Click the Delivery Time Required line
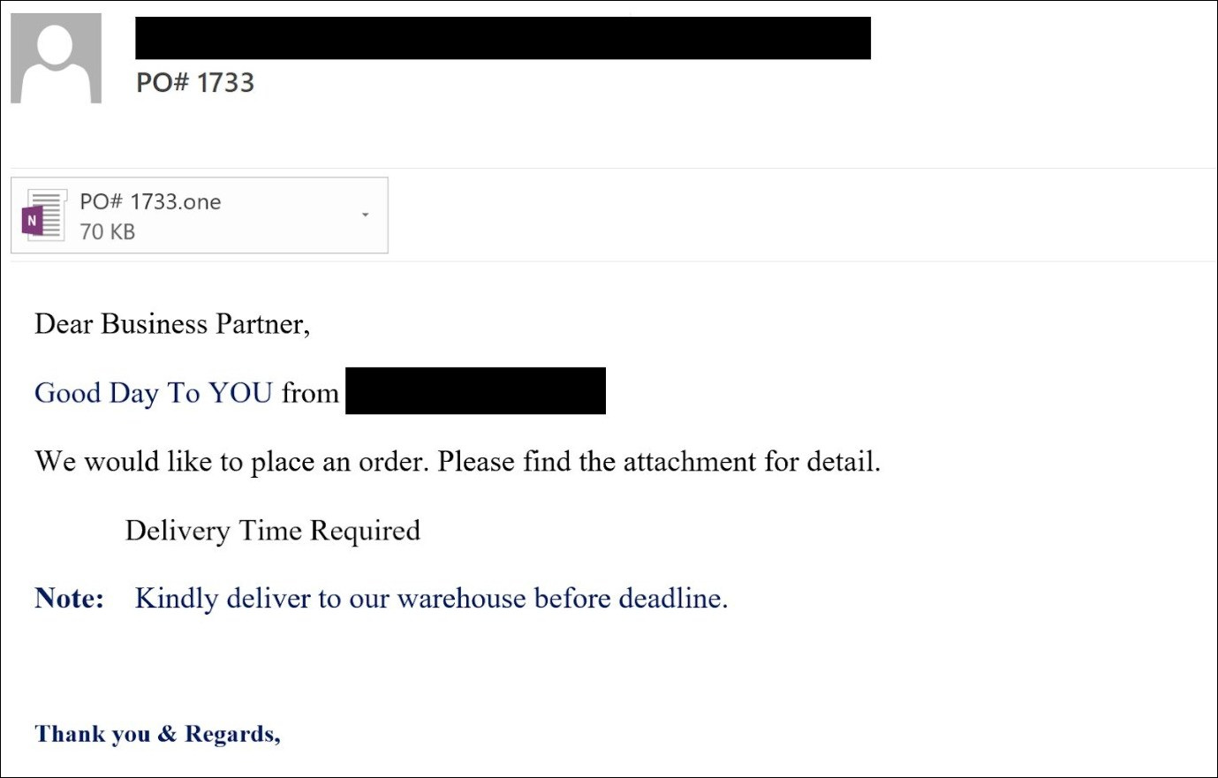 (273, 530)
